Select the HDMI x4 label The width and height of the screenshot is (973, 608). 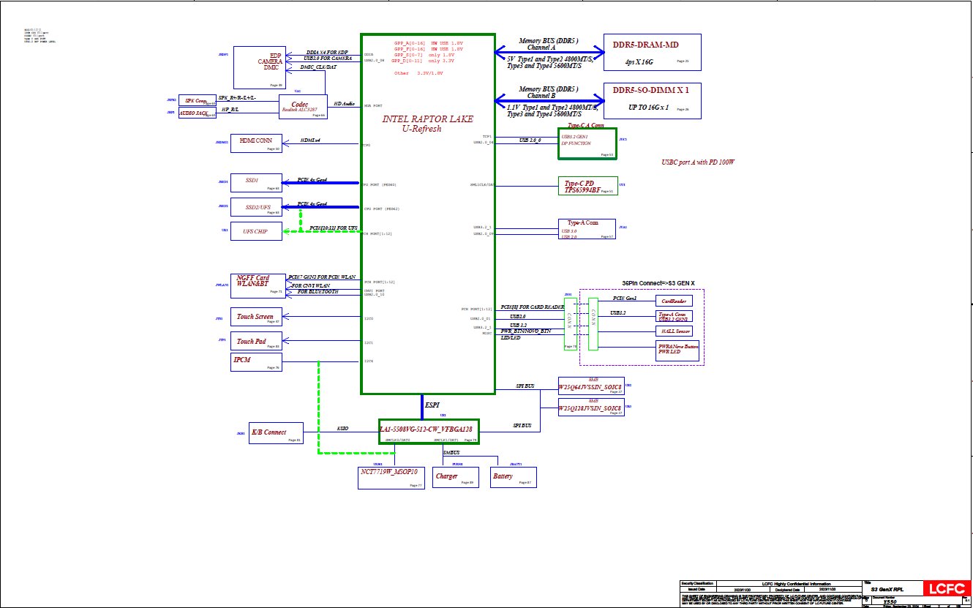pyautogui.click(x=311, y=140)
